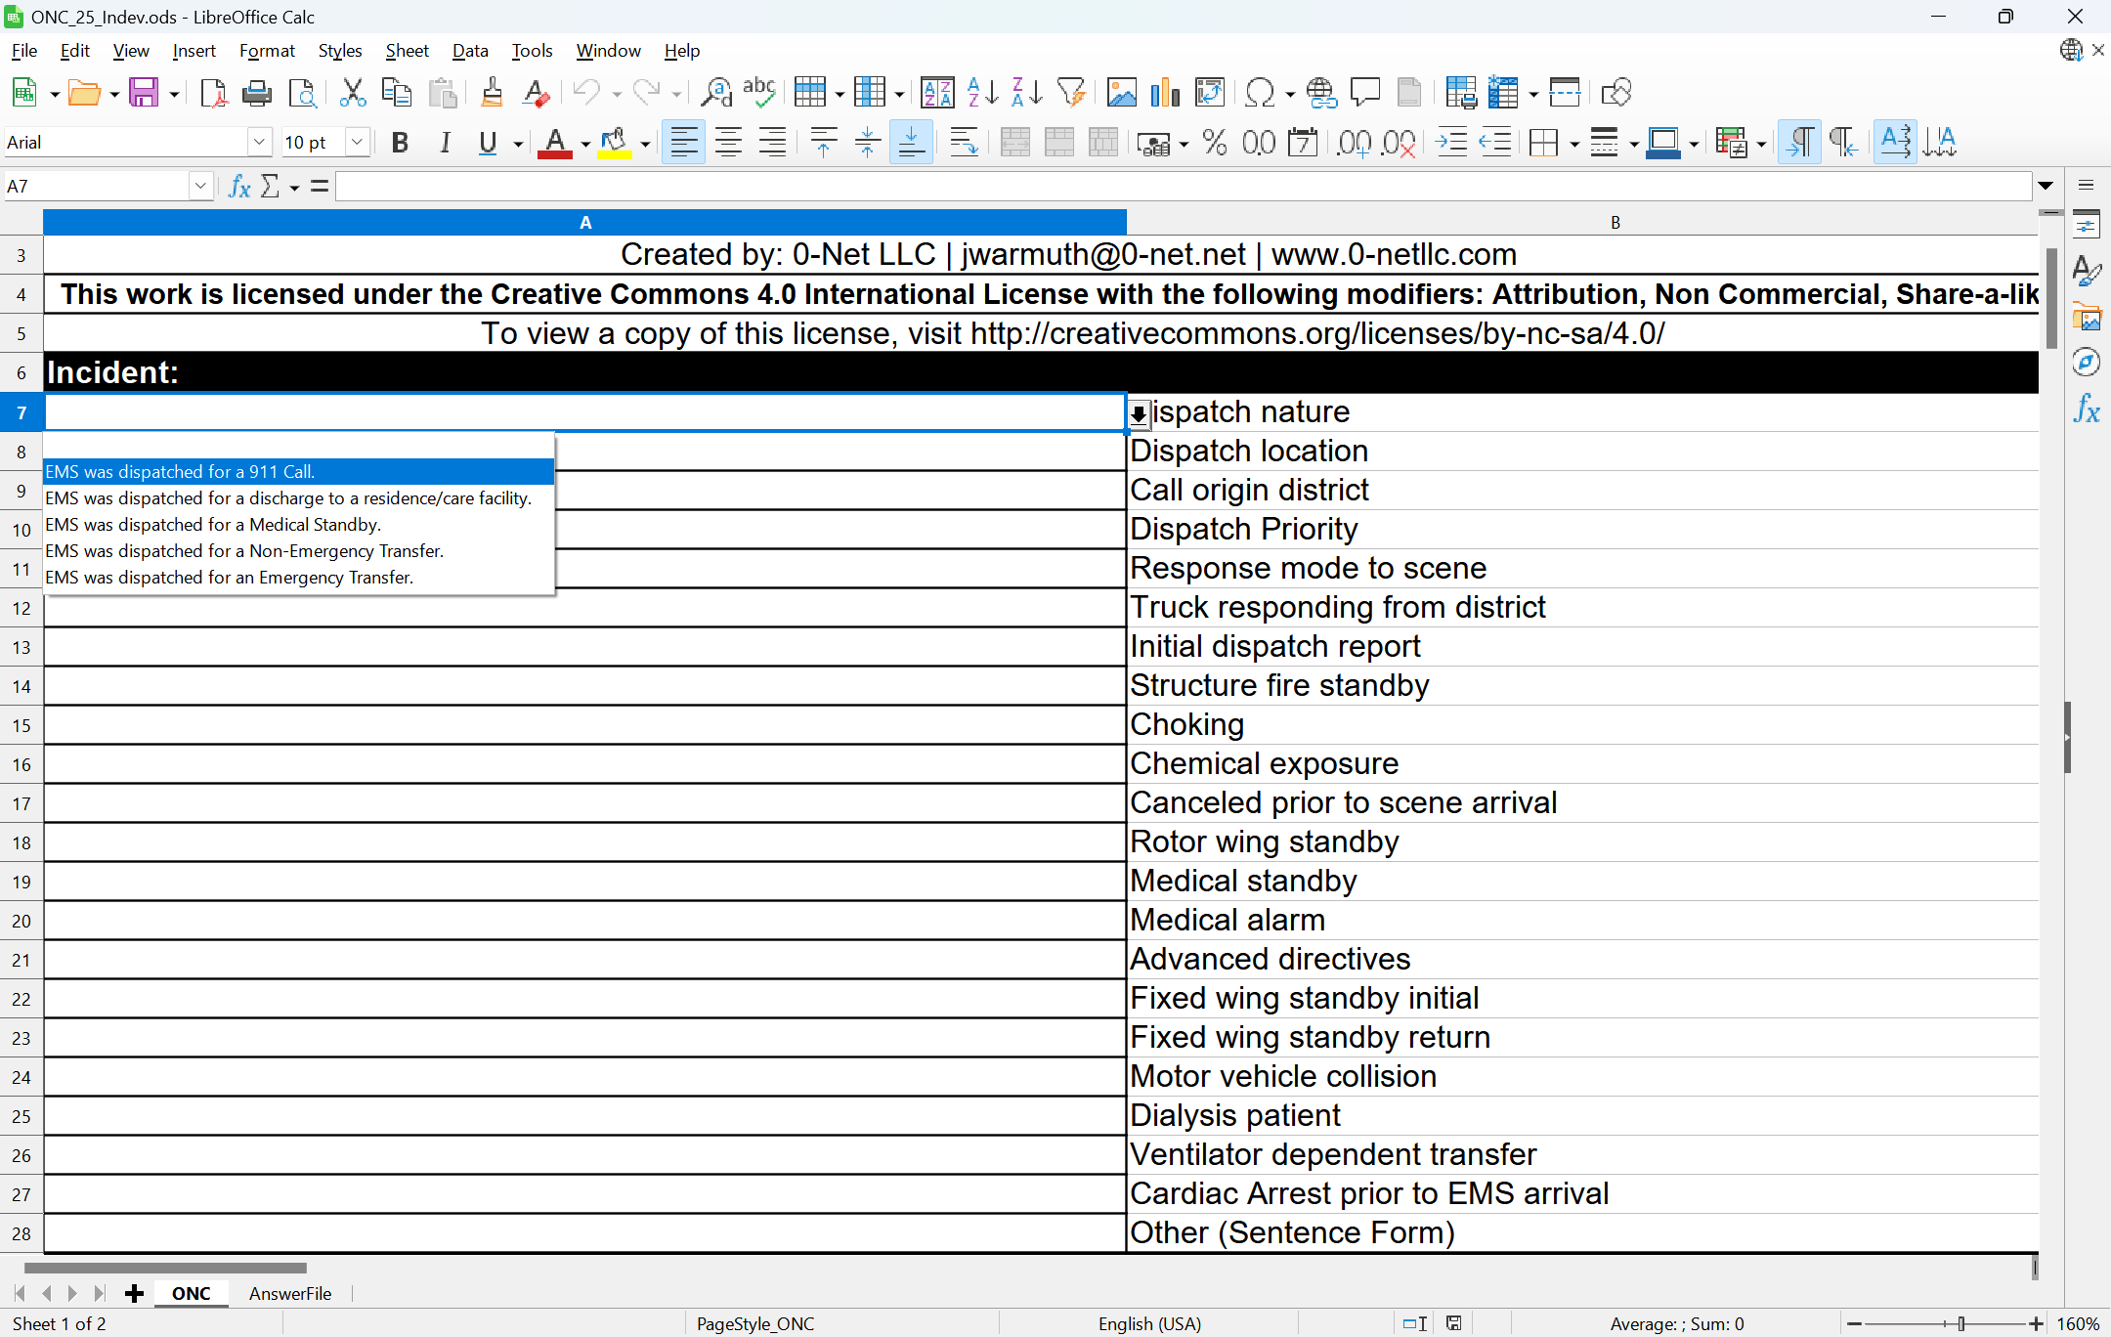Expand the font size dropdown

pyautogui.click(x=357, y=143)
